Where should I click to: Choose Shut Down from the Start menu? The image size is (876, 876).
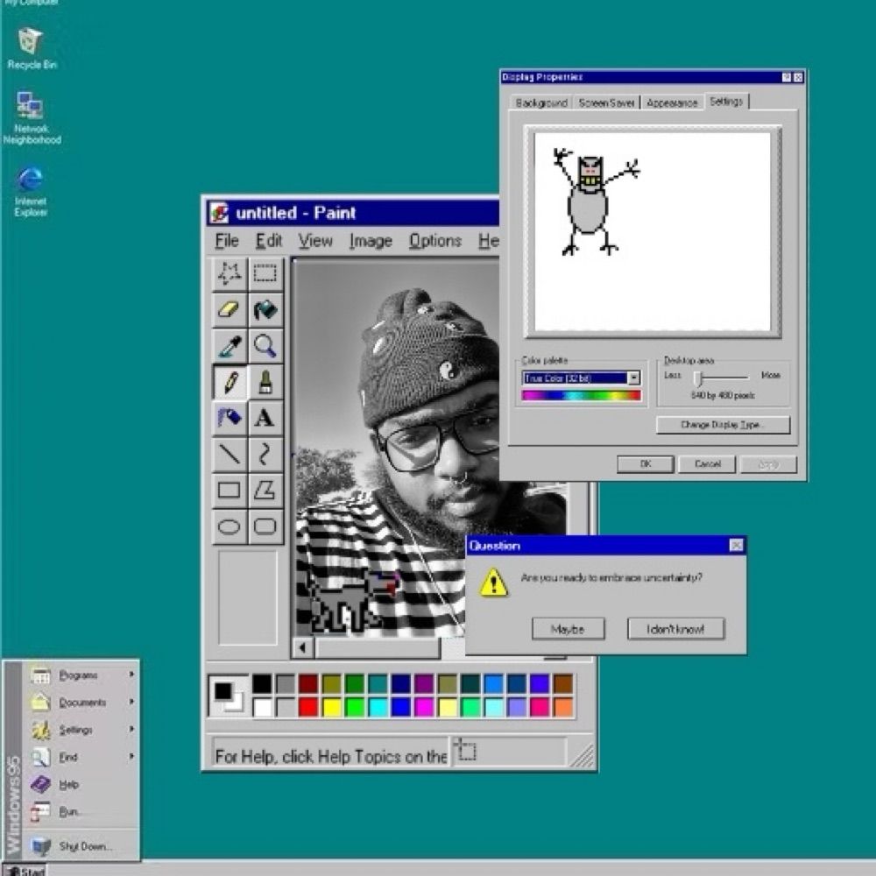tap(82, 846)
